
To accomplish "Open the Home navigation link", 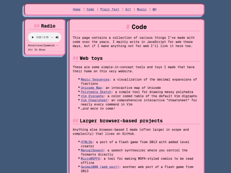I will pos(77,9).
